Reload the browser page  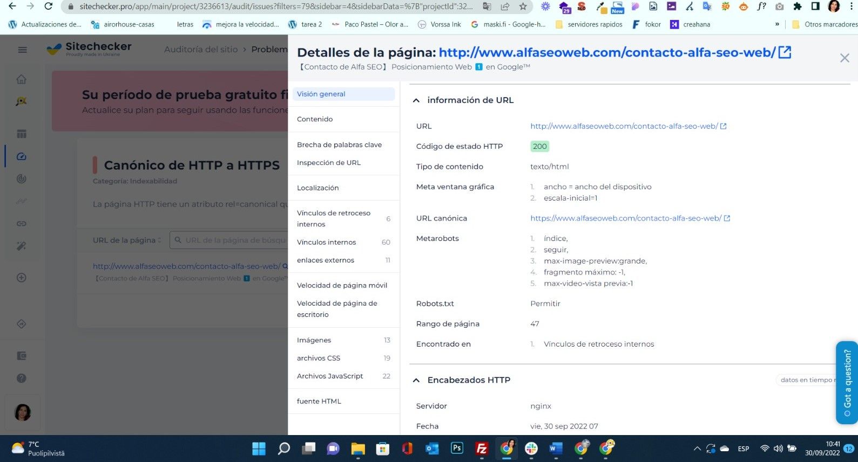point(48,6)
